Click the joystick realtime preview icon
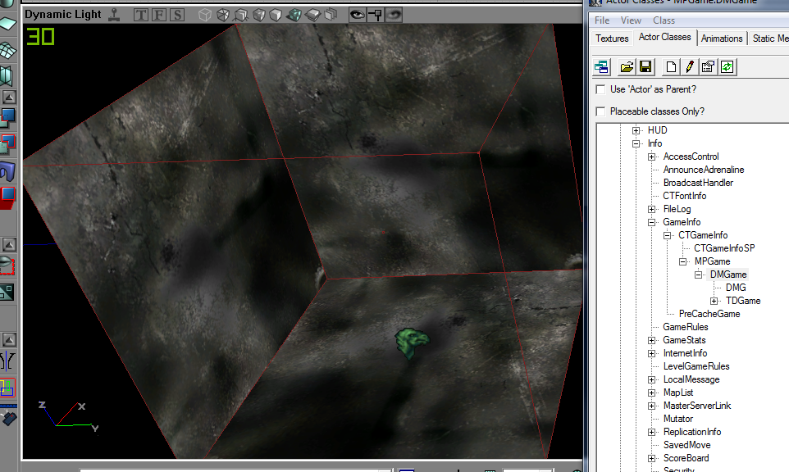This screenshot has height=472, width=789. click(115, 14)
